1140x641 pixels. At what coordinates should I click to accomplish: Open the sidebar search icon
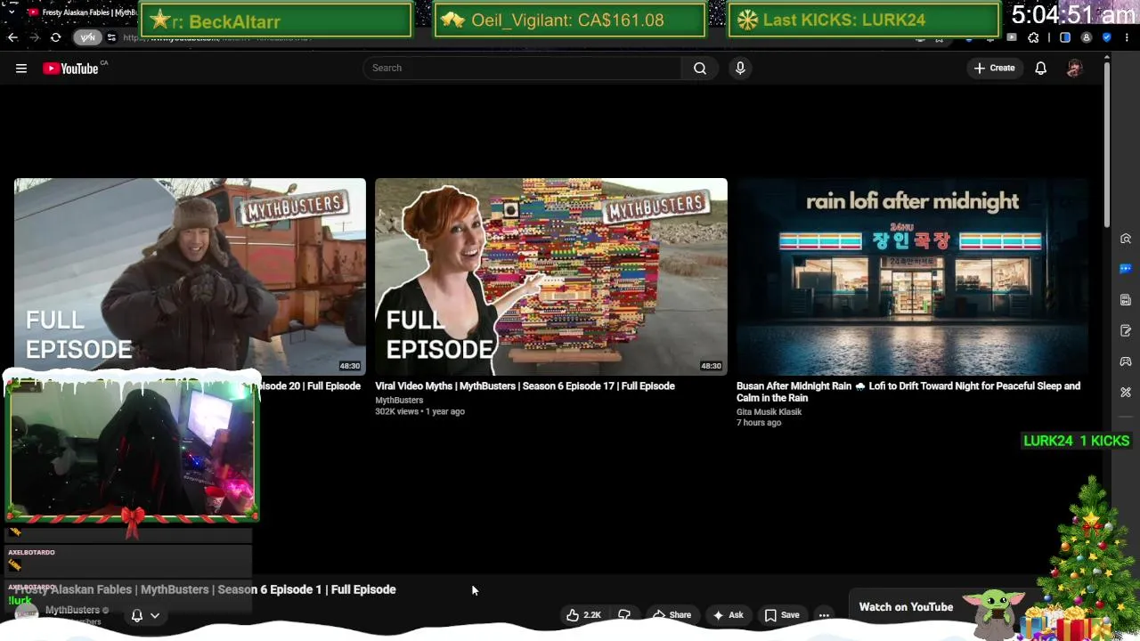coord(1126,239)
